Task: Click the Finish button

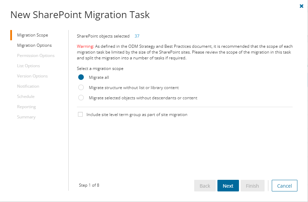Action: [x=252, y=186]
